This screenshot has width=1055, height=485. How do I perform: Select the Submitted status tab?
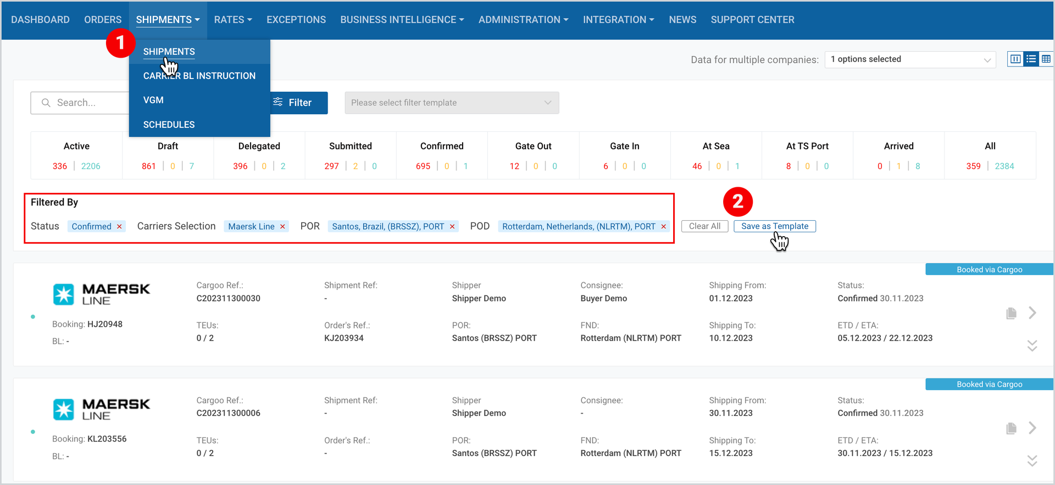point(351,155)
